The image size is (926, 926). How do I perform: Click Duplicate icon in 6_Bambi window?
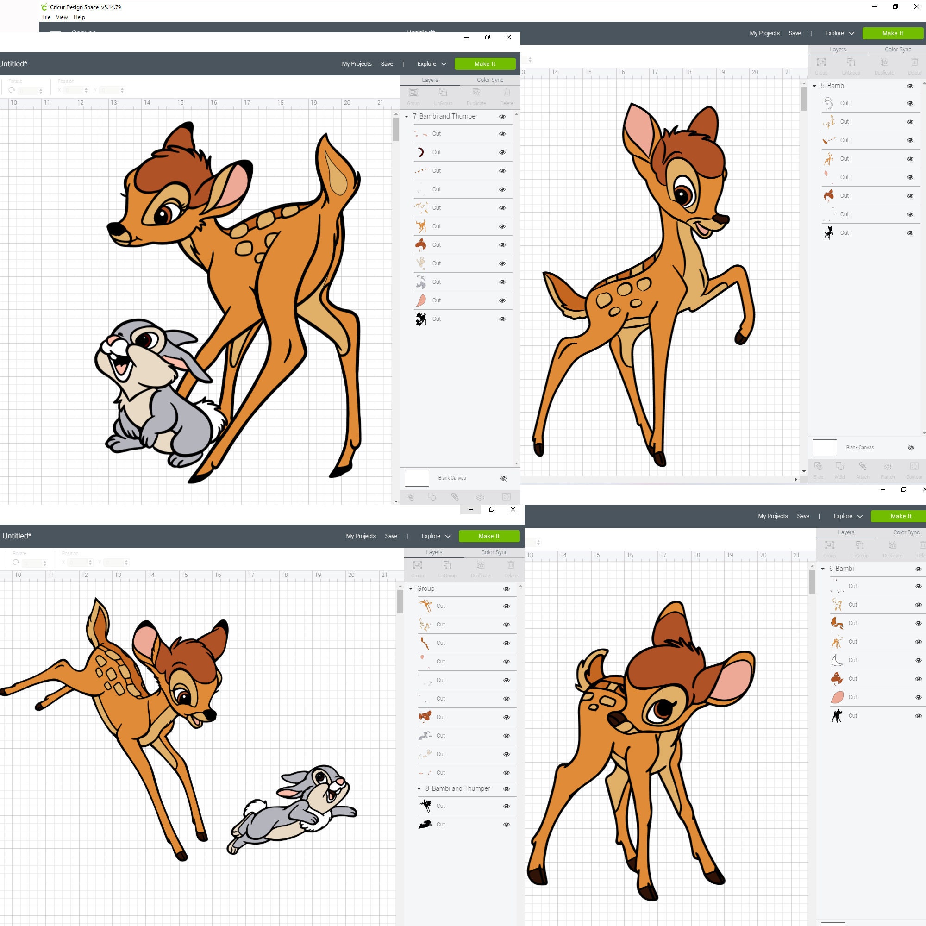893,545
